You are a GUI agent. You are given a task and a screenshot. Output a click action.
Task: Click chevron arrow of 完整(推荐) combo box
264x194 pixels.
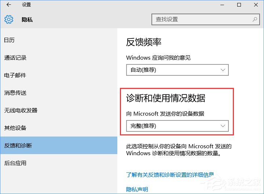(x=223, y=126)
